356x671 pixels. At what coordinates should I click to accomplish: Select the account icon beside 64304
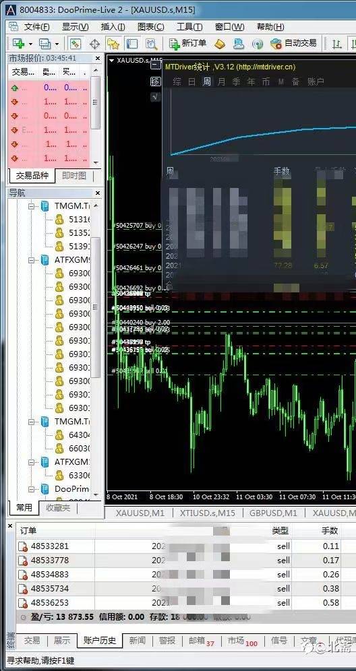pyautogui.click(x=59, y=435)
